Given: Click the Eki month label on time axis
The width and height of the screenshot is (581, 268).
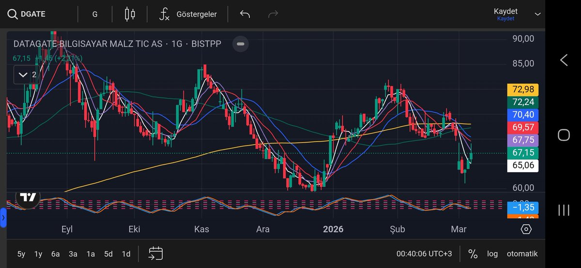Looking at the screenshot, I should 134,229.
